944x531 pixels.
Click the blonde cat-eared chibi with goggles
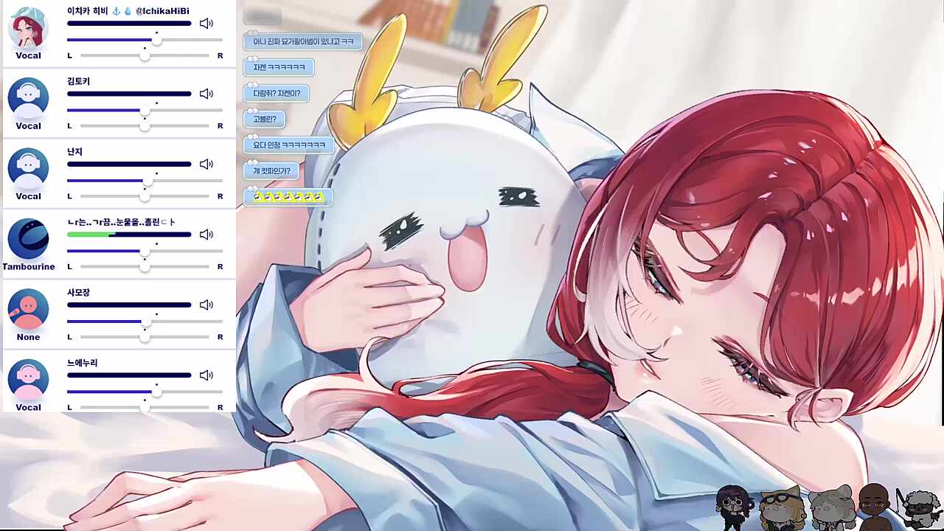(x=781, y=507)
